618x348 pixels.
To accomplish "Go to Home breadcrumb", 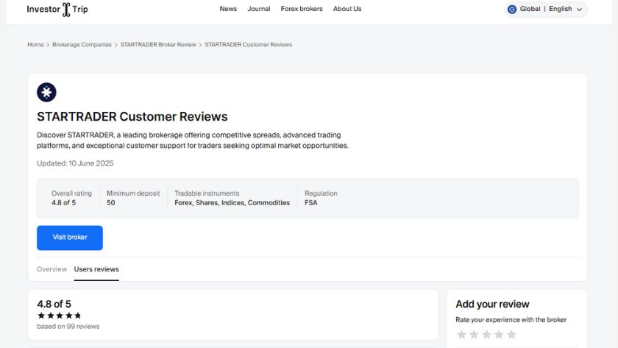I will coord(35,45).
